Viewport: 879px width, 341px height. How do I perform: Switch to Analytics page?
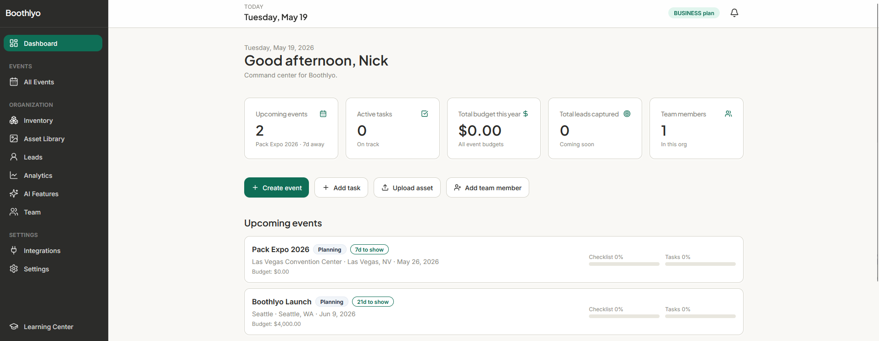[53, 175]
